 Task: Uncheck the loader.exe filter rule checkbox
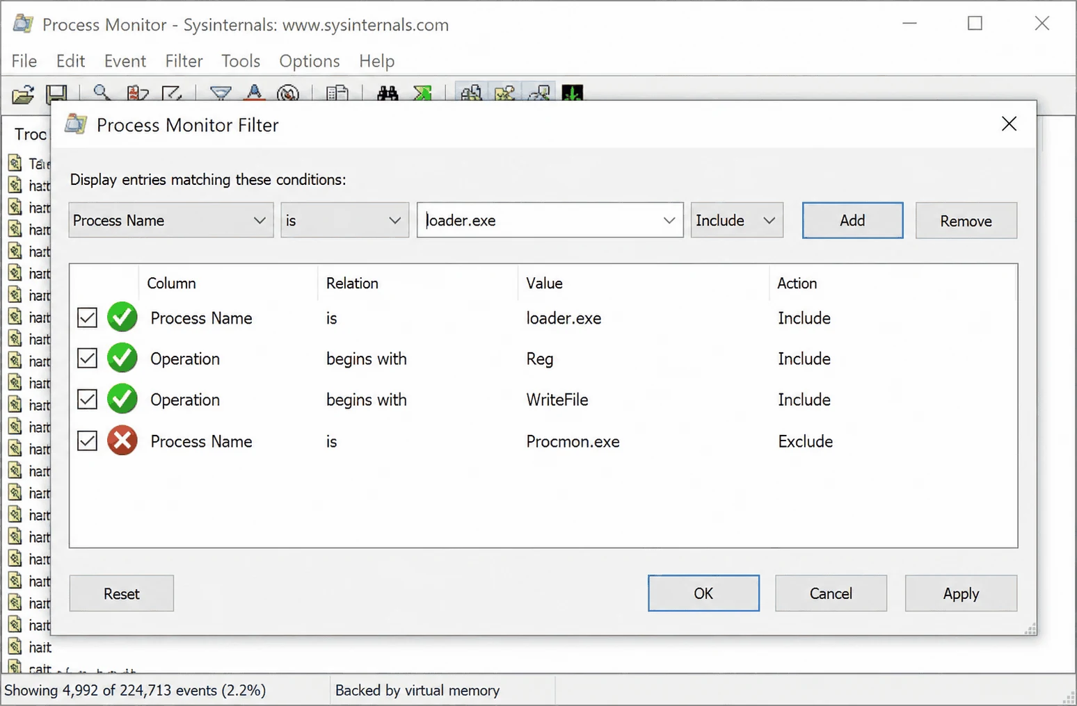[x=87, y=318]
